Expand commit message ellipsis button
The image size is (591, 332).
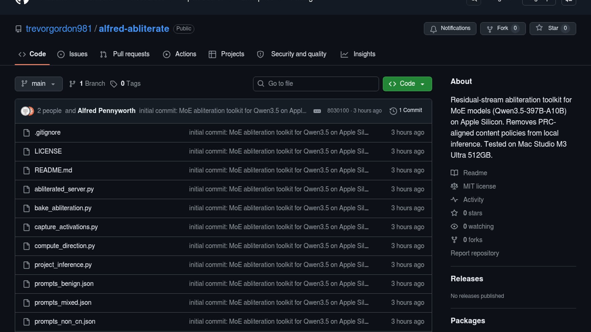[317, 111]
